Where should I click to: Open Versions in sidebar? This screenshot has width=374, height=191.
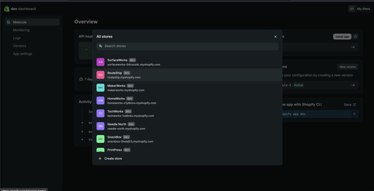19,46
